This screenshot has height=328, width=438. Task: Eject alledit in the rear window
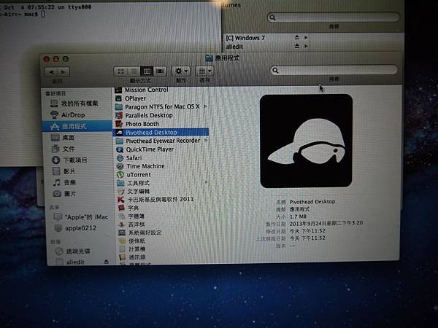(297, 46)
